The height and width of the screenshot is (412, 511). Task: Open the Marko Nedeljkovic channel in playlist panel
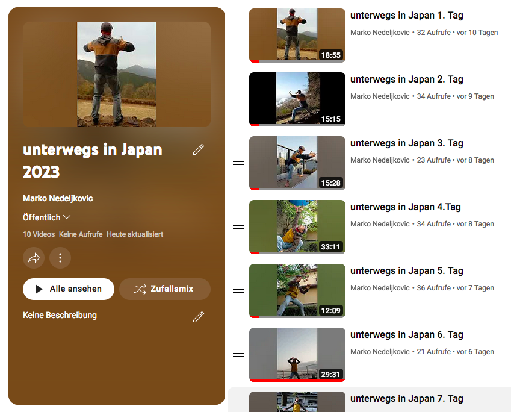[58, 198]
